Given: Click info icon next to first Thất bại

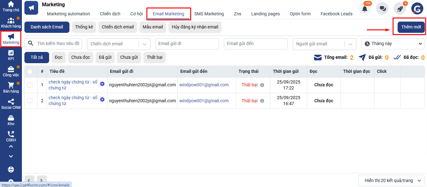Looking at the screenshot, I should [262, 85].
